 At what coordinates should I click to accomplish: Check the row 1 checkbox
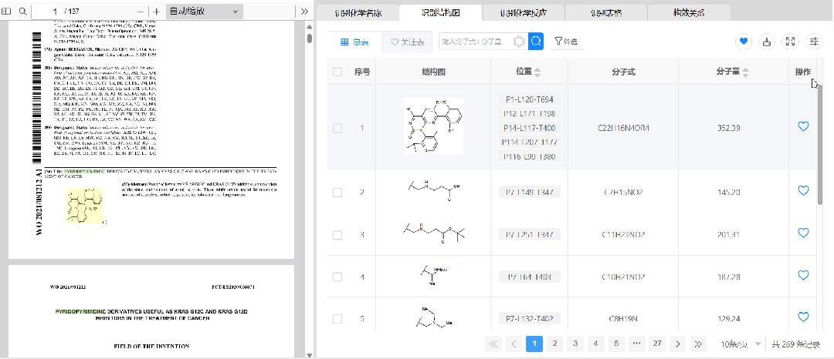tap(337, 128)
